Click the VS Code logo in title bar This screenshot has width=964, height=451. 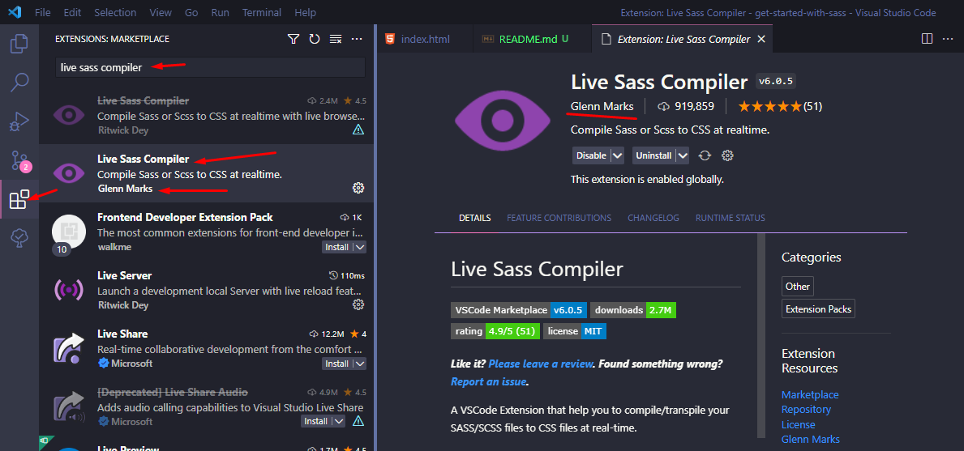point(15,12)
